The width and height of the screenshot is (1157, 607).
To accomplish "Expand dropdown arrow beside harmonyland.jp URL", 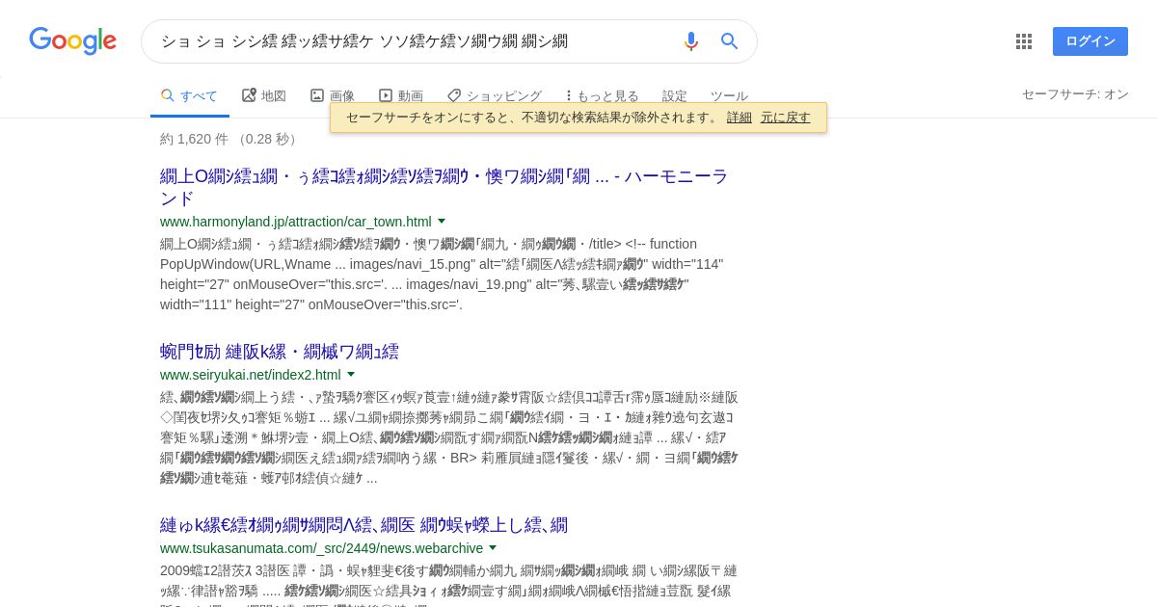I will 442,222.
